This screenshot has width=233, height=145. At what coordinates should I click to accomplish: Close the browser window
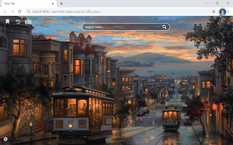point(228,3)
